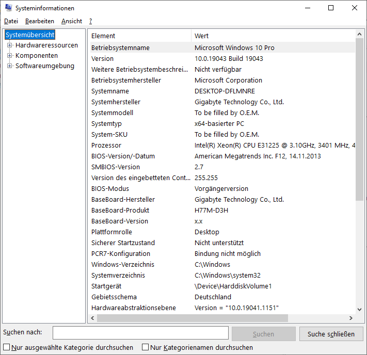Click the value DESKTOP-DFLMNRE
Image resolution: width=367 pixels, height=355 pixels.
pos(225,91)
